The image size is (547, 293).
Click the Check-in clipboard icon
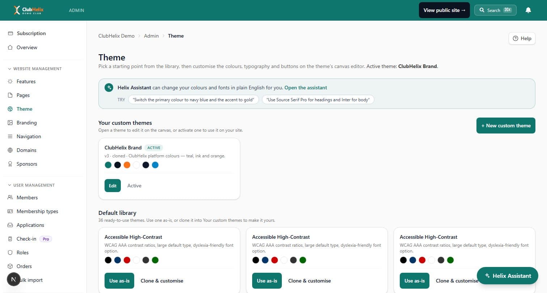(x=10, y=239)
